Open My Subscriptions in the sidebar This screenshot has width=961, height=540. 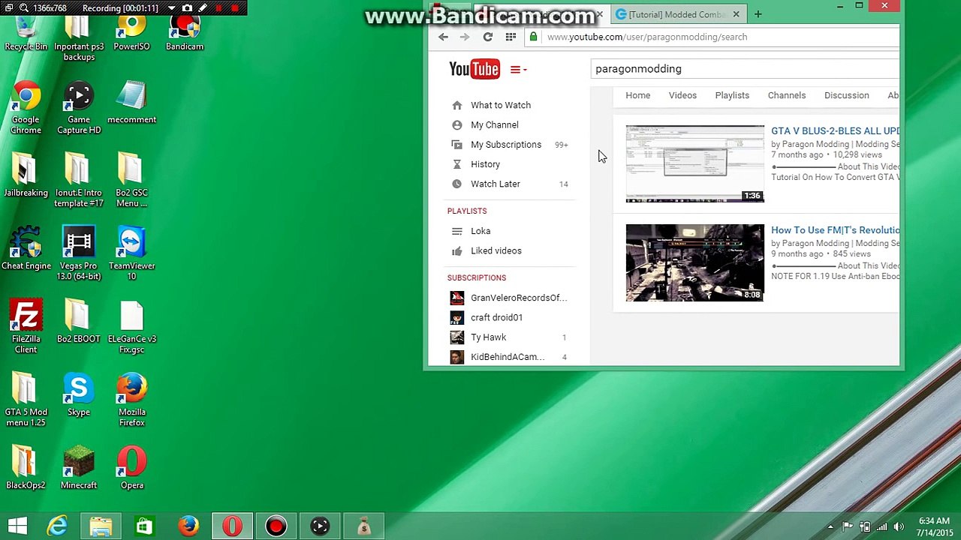[x=506, y=145]
